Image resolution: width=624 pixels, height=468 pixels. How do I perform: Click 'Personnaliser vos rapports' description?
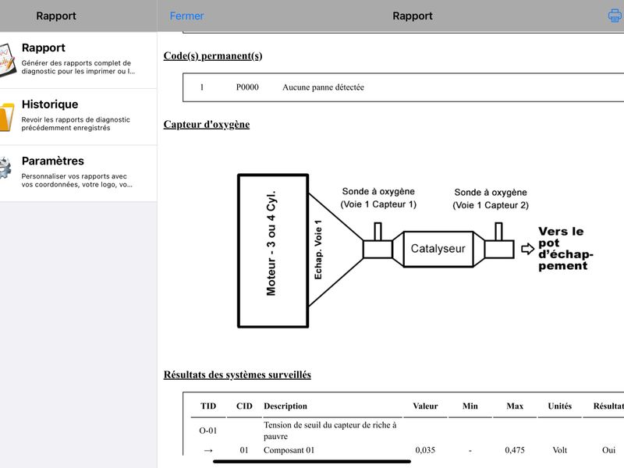(76, 180)
